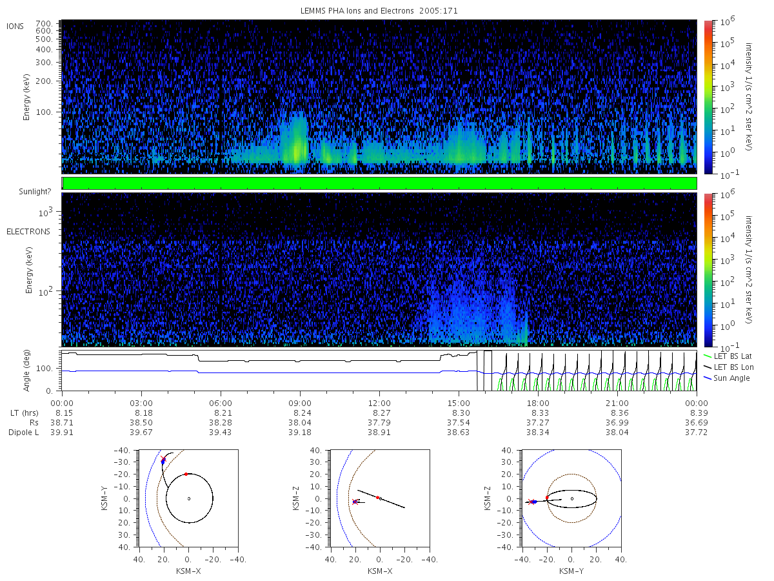Image resolution: width=774 pixels, height=581 pixels.
Task: Click the bright ion burst near 09:00
Action: (x=297, y=143)
